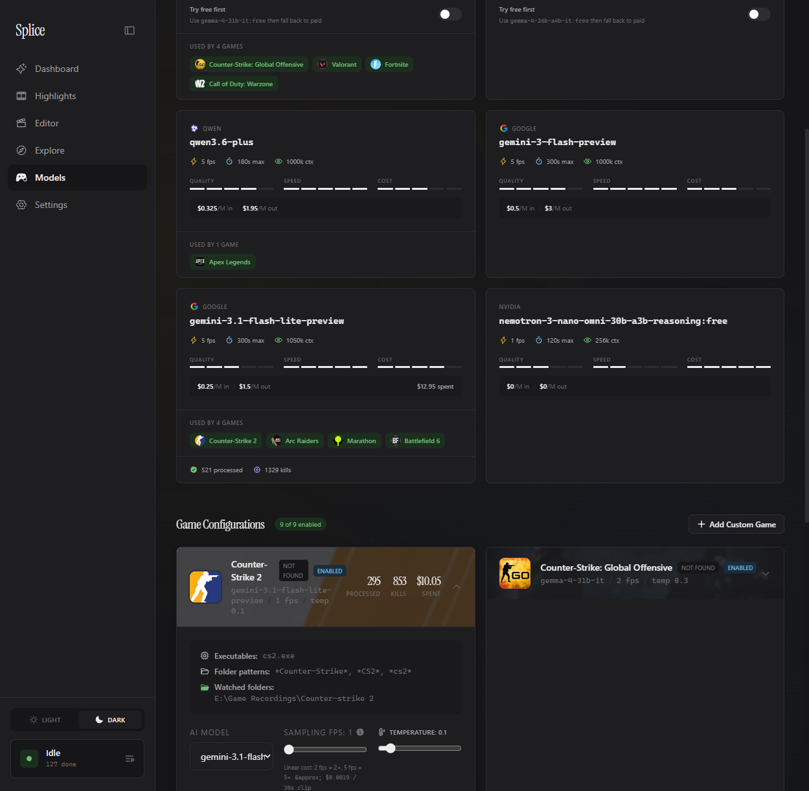Click the Sampling FPS info icon

(360, 732)
